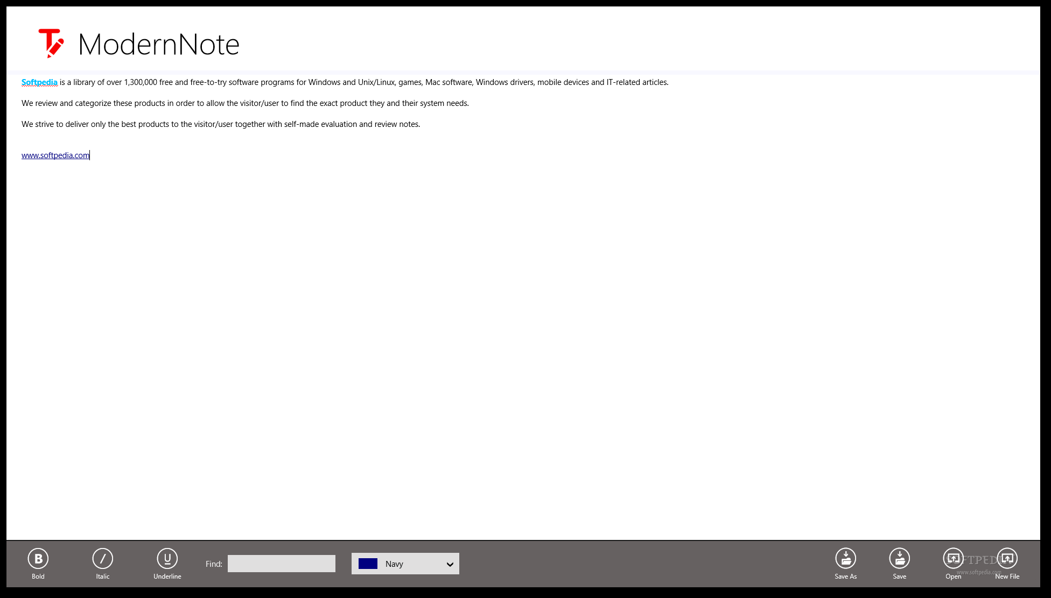Click the 'Find:' label
Viewport: 1051px width, 598px height.
click(x=214, y=564)
